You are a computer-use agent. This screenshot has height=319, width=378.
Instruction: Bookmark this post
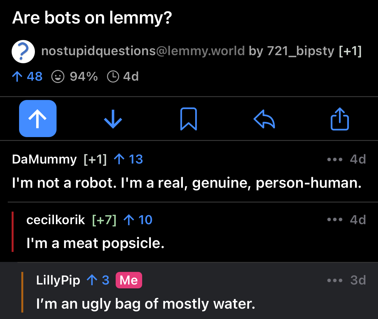[188, 118]
